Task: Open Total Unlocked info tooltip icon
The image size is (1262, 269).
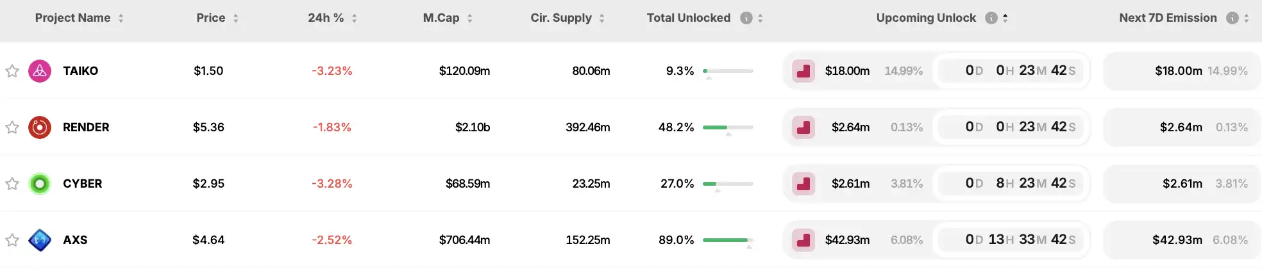Action: point(746,18)
